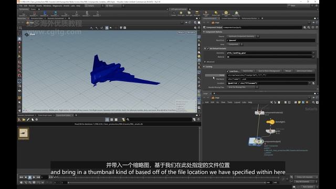336x189 pixels.
Task: Click the viewport Persp camera button
Action: pyautogui.click(x=181, y=33)
